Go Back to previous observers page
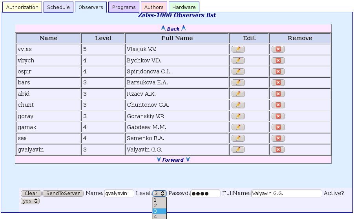 point(173,29)
